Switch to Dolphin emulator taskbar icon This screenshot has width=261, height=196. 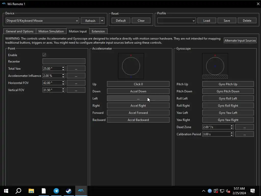tap(81, 191)
